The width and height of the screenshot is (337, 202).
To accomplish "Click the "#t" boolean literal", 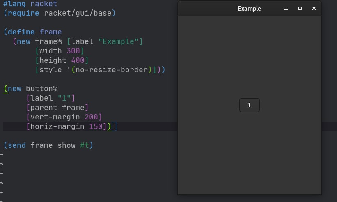I will coord(84,145).
